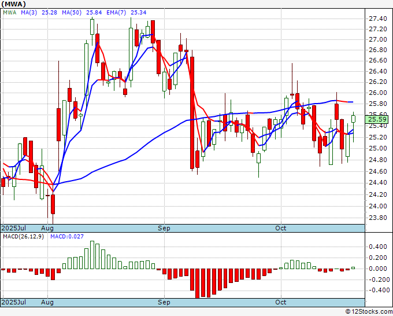Click Aug on the MACD panel axis
The image size is (393, 316).
tap(47, 302)
